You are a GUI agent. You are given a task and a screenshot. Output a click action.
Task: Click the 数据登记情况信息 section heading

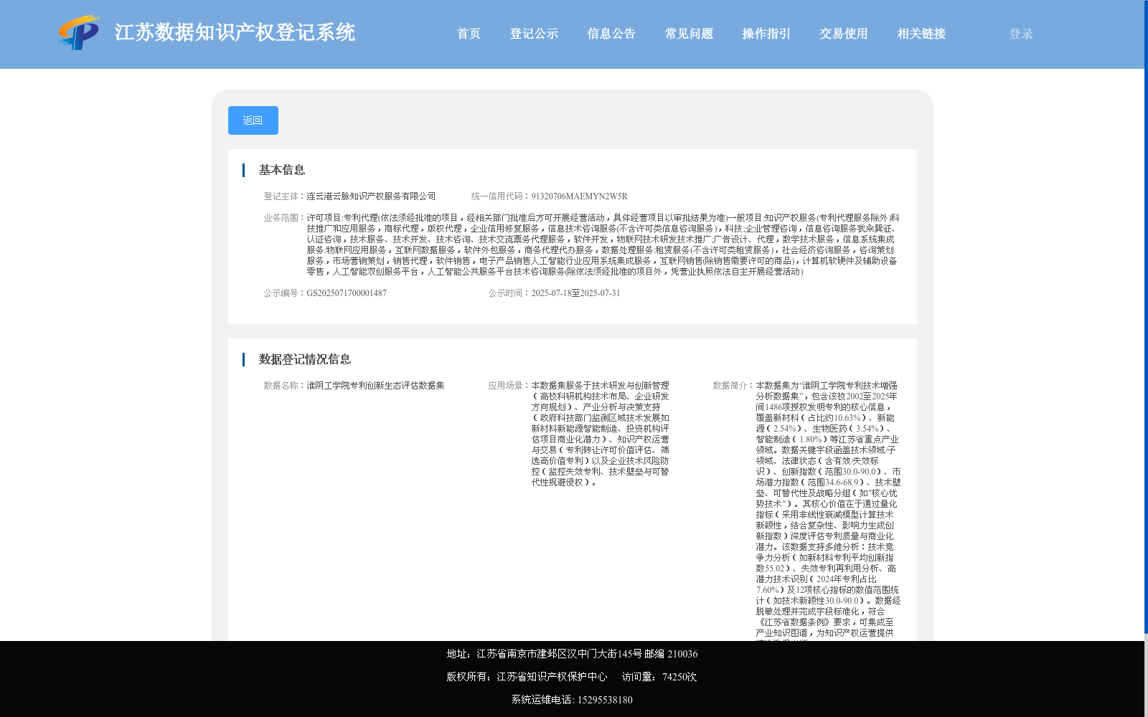tap(305, 359)
